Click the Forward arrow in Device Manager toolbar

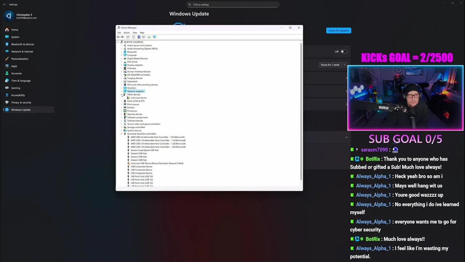click(122, 37)
